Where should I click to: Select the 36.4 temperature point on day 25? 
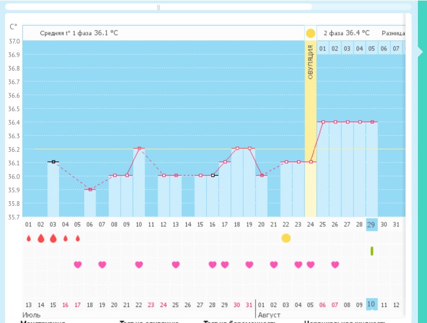pyautogui.click(x=323, y=122)
